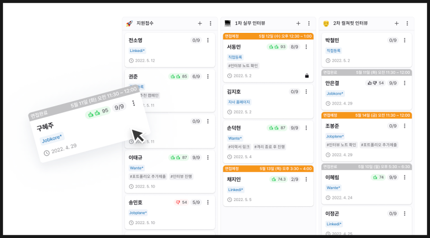Open the kebab menu on 조봉준 card
430x238 pixels.
405,126
